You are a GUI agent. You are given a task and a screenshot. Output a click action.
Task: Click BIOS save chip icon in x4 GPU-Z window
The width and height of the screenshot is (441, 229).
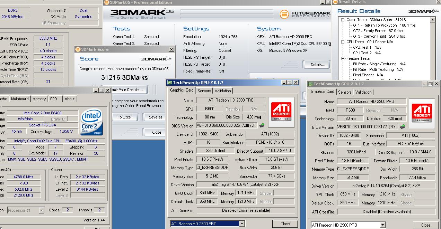coord(402,127)
